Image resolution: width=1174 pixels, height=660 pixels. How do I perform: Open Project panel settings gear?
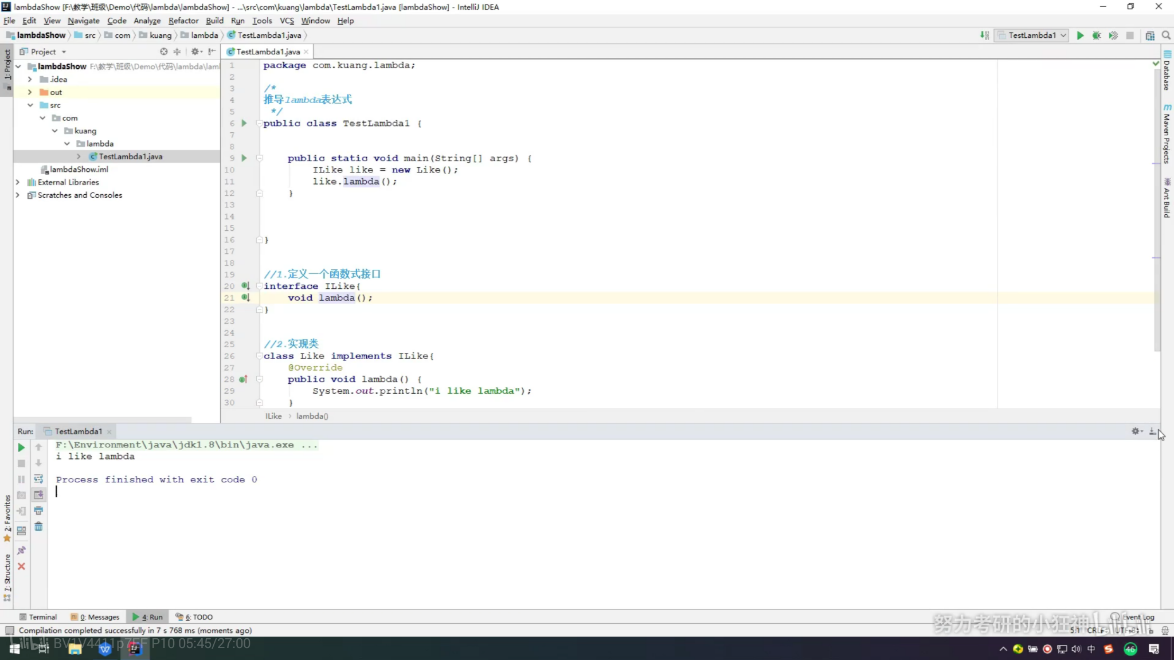tap(196, 52)
